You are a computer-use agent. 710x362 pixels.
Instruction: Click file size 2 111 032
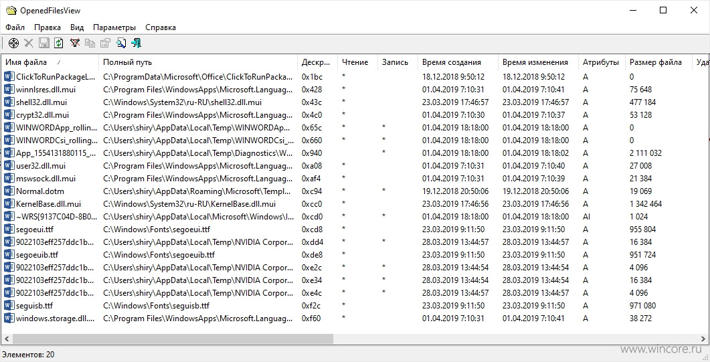tap(645, 153)
